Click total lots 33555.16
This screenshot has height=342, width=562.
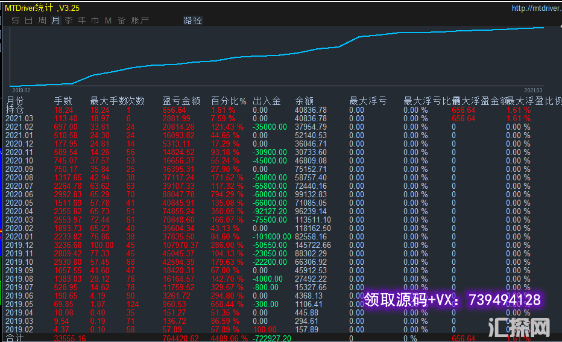70,338
